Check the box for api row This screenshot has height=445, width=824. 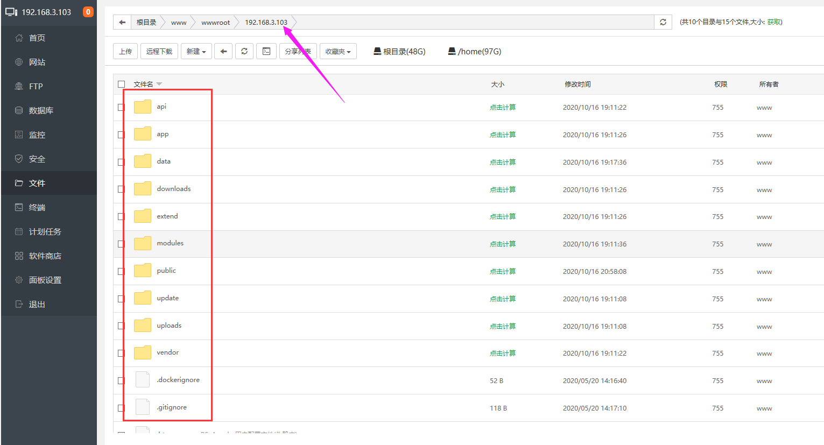pyautogui.click(x=122, y=107)
